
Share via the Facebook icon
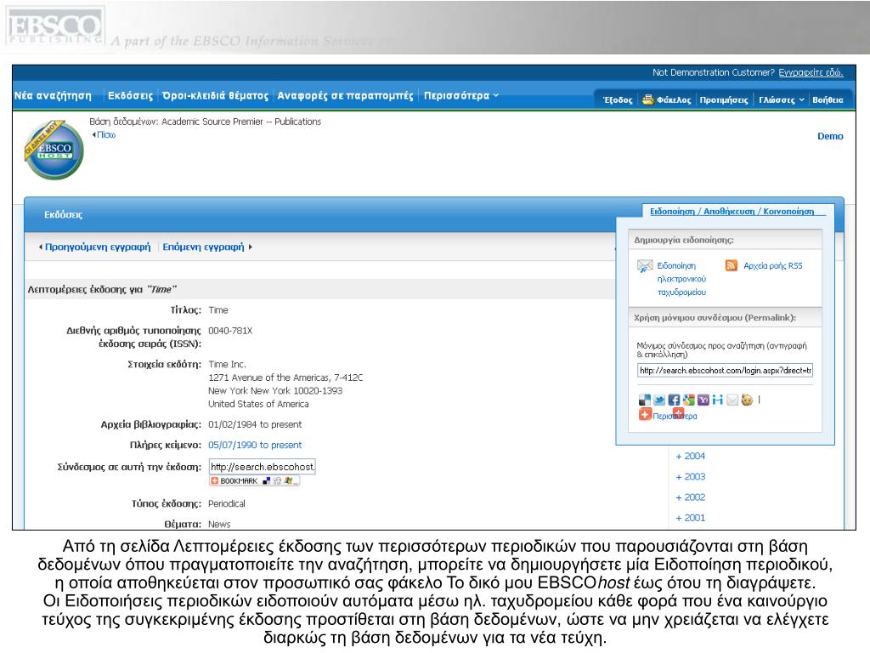pyautogui.click(x=674, y=400)
